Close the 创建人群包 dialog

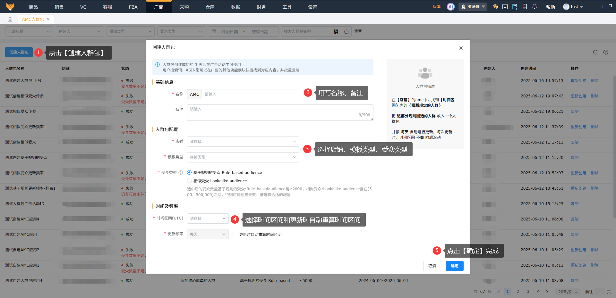[461, 48]
